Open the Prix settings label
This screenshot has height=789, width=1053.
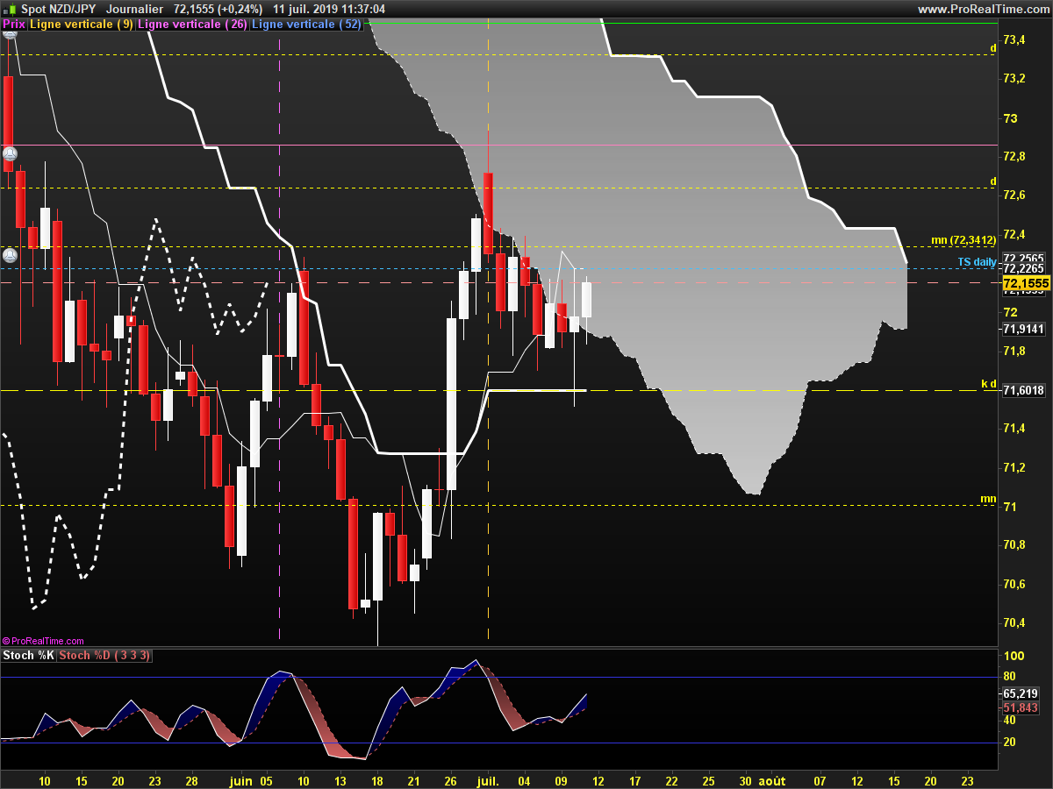point(14,25)
